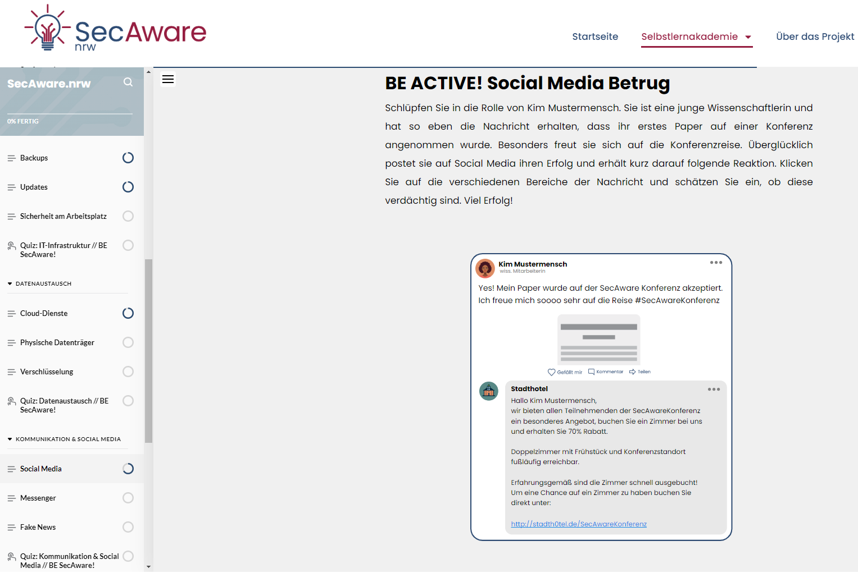The width and height of the screenshot is (858, 573).
Task: Click the heart 'Gefällt mir' icon
Action: 551,372
